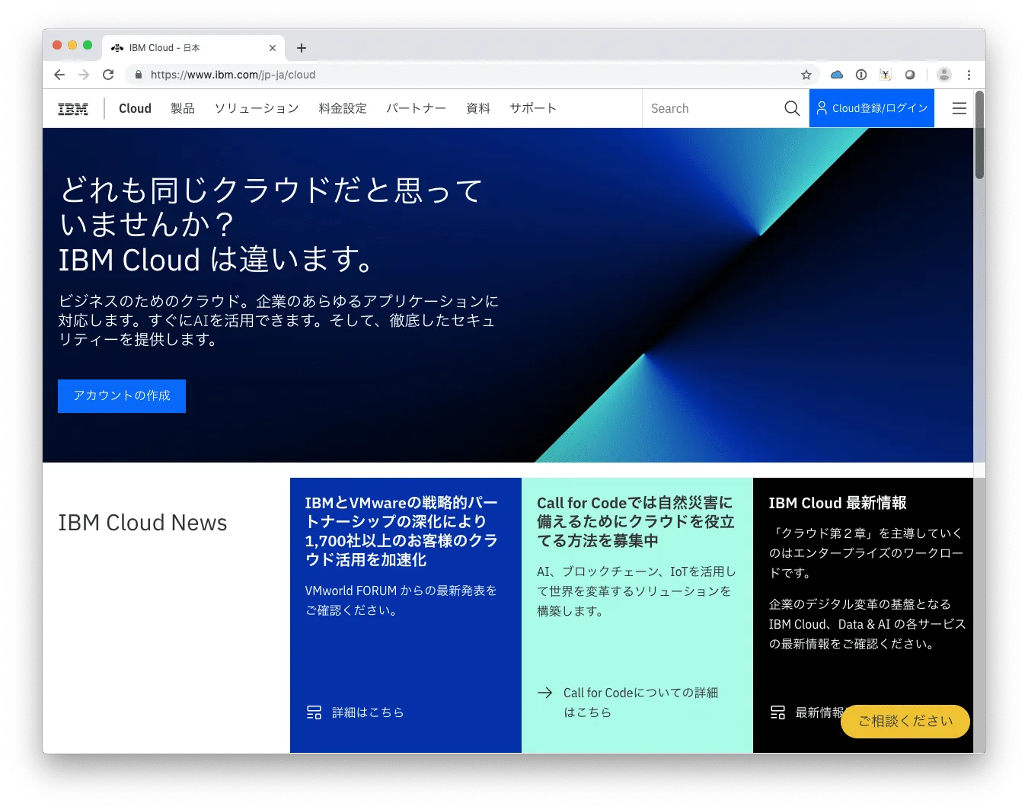Click the browser address bar URL

click(x=233, y=75)
